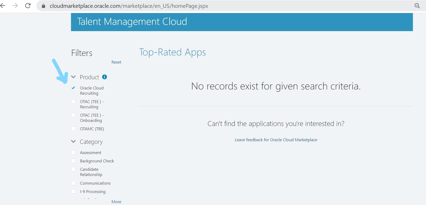Select the Candidate Relationship checkbox
The height and width of the screenshot is (205, 426).
click(x=73, y=169)
